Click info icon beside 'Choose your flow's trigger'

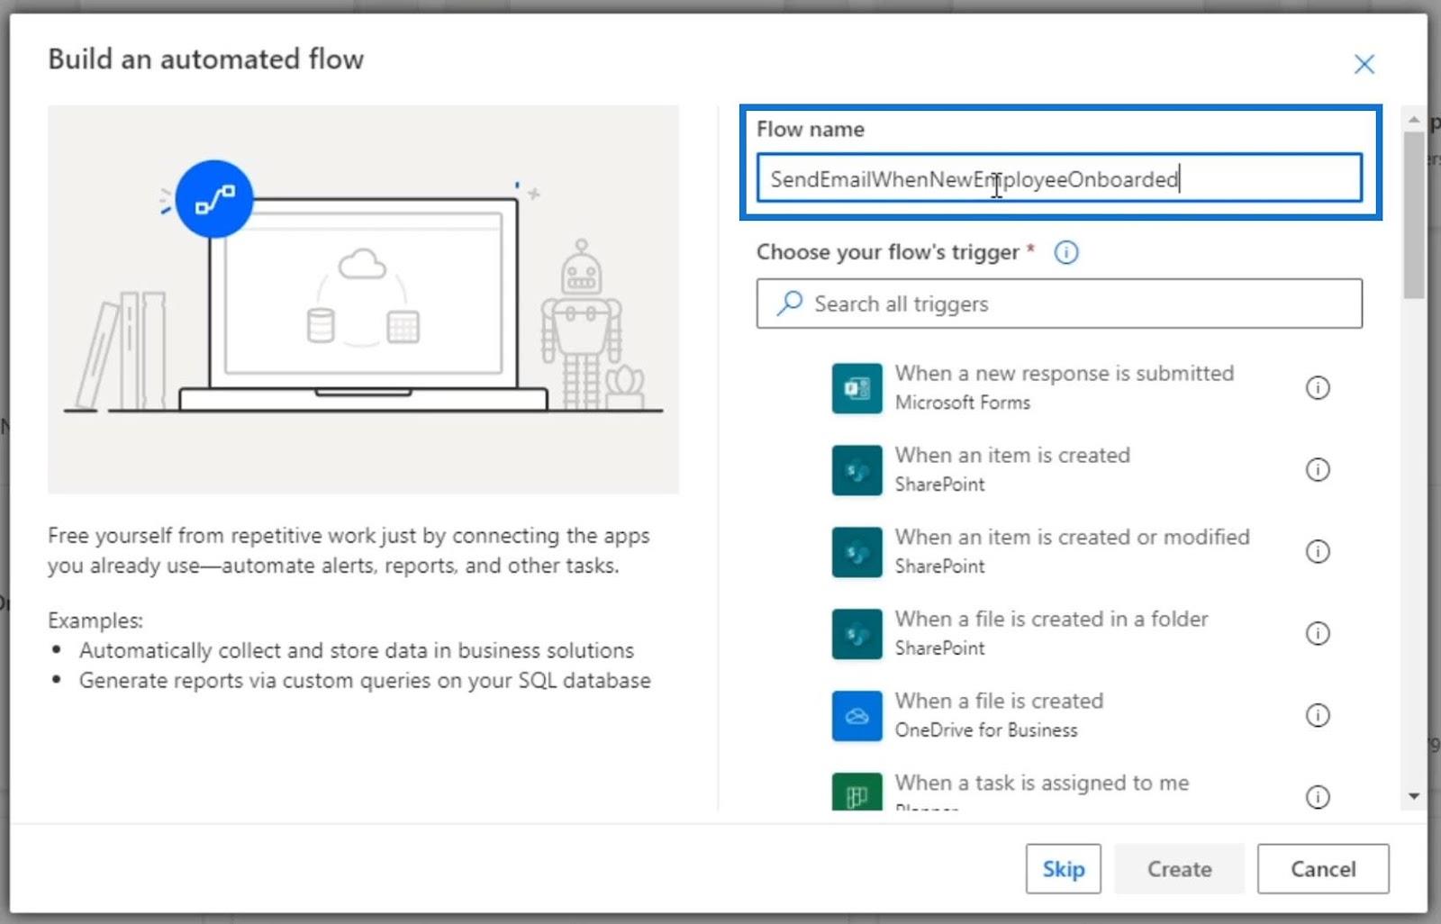tap(1066, 252)
